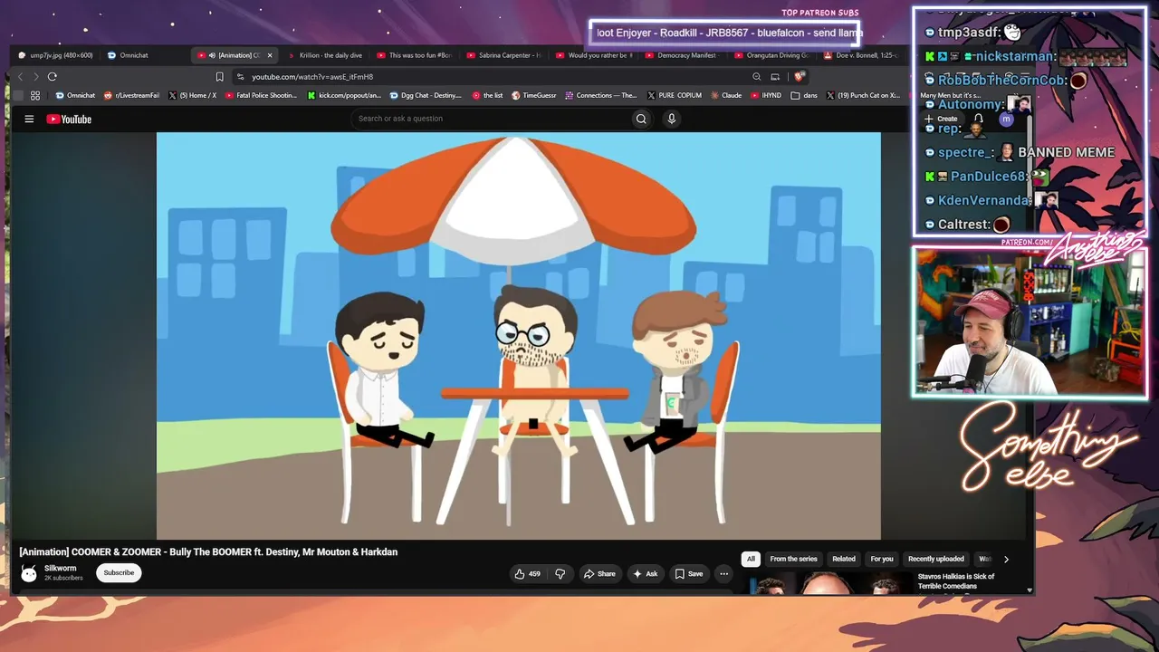Click the animation video player
The height and width of the screenshot is (652, 1159).
(518, 335)
